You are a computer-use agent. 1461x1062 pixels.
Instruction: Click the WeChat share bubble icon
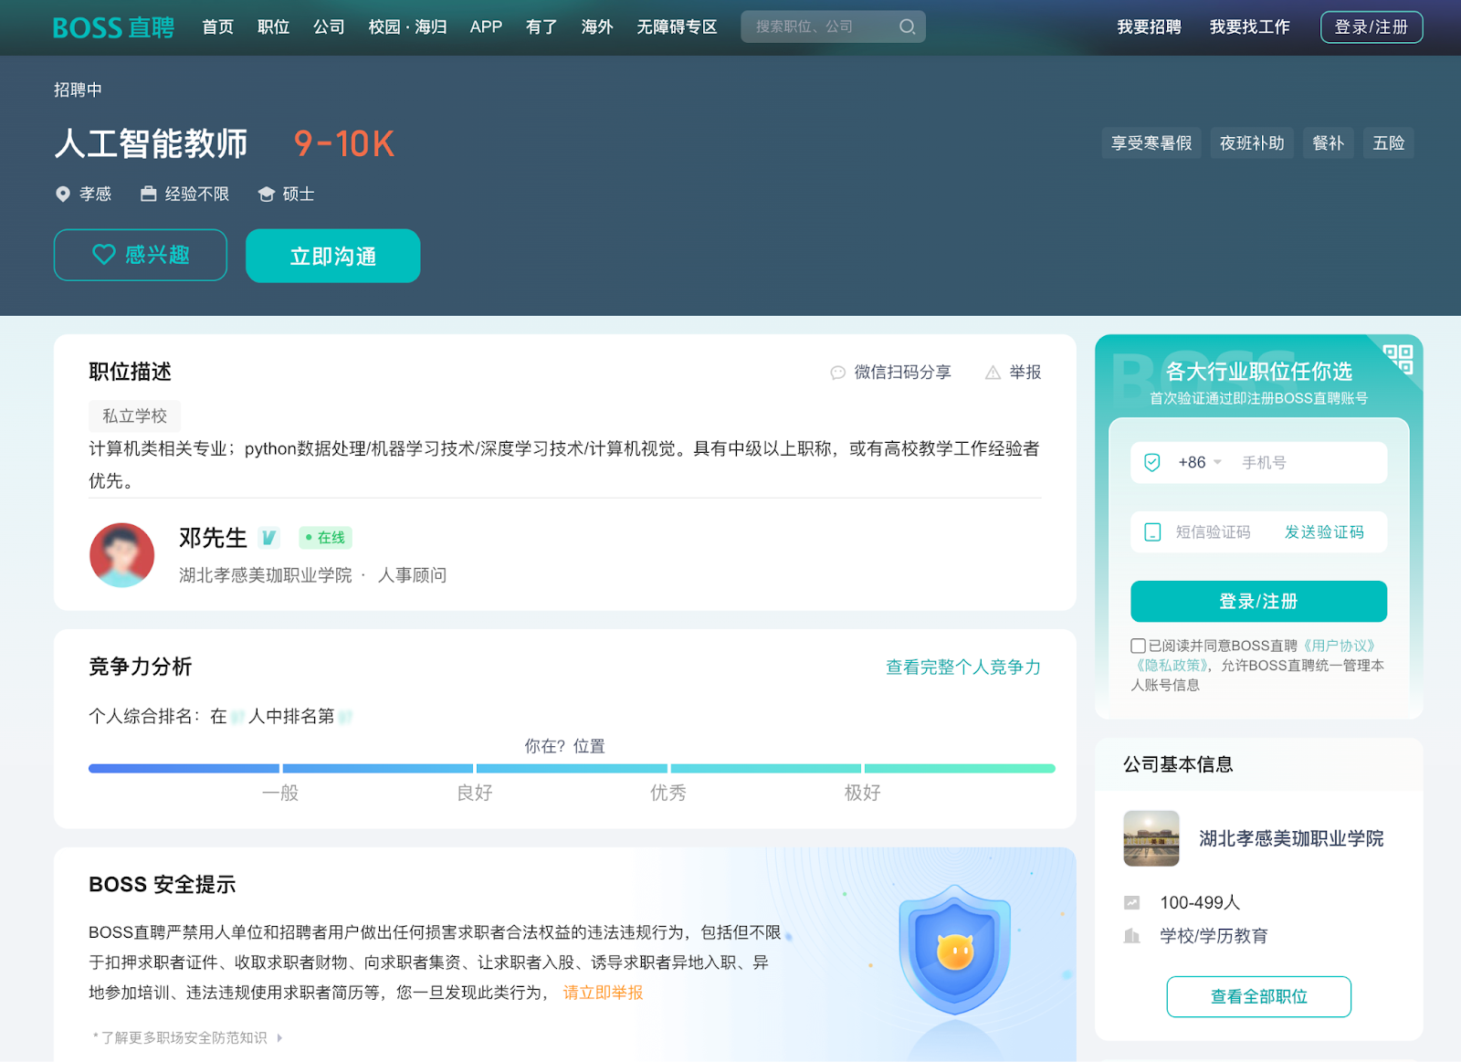click(837, 373)
